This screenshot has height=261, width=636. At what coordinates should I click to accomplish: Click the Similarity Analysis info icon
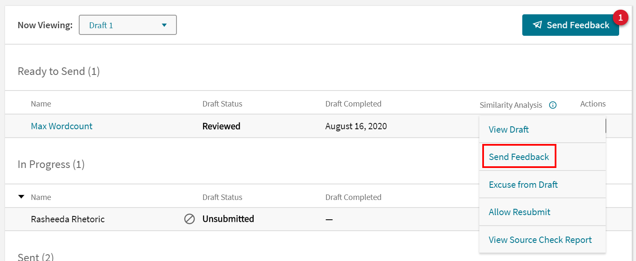553,105
